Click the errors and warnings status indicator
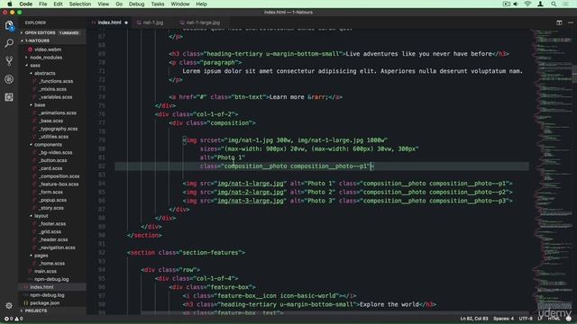Image resolution: width=577 pixels, height=324 pixels. point(14,319)
